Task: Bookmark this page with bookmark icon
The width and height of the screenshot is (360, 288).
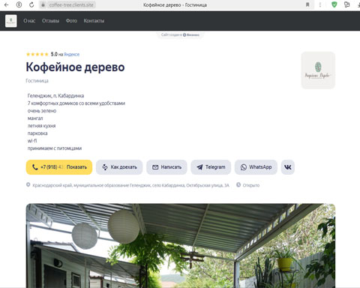Action: [x=307, y=4]
